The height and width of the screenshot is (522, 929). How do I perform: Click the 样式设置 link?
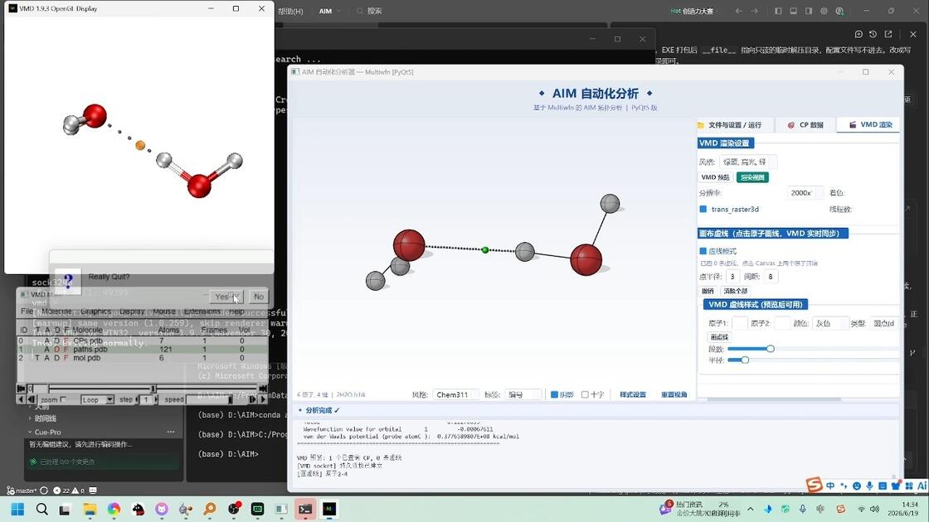pyautogui.click(x=633, y=394)
